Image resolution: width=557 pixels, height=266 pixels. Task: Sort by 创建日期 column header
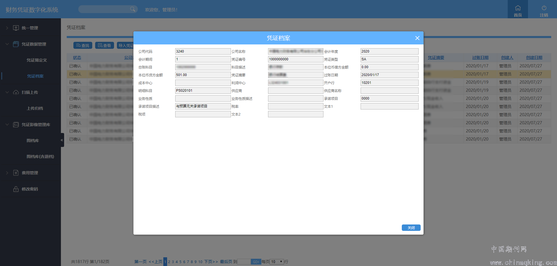coord(534,57)
